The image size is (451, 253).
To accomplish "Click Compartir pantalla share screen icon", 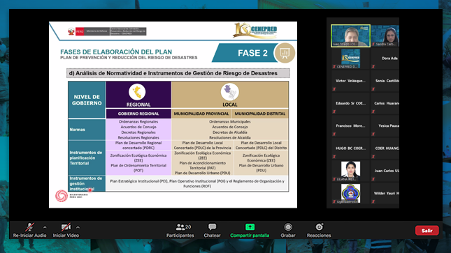I will (250, 227).
